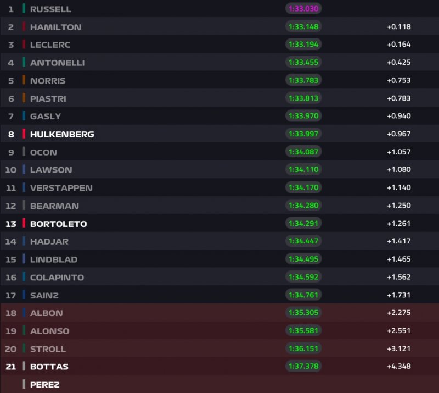This screenshot has height=393, width=439.
Task: Select the VERSTAPPEN driver name
Action: [x=61, y=188]
